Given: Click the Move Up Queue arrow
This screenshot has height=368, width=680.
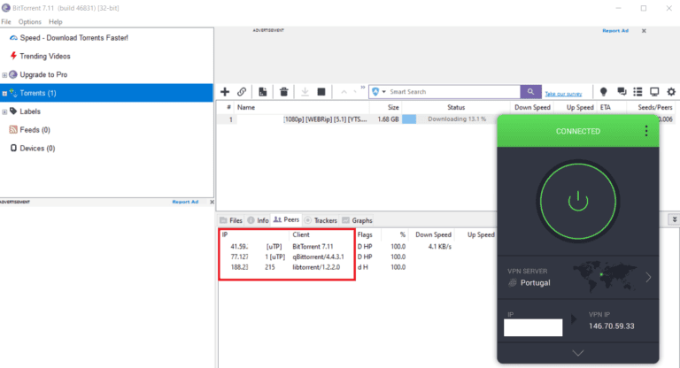Looking at the screenshot, I should (x=344, y=92).
